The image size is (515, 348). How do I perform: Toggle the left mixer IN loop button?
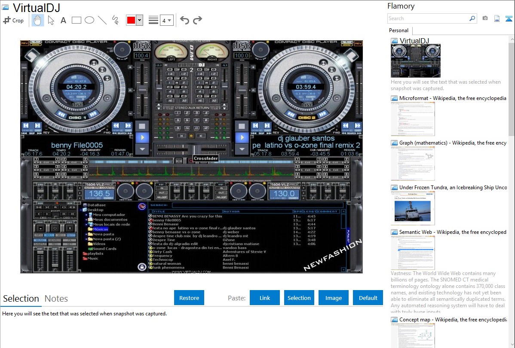(x=162, y=188)
